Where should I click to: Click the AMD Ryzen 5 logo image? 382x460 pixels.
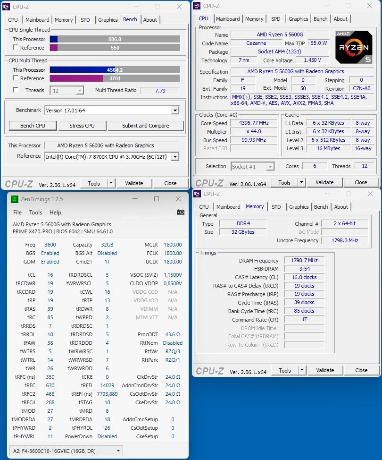pyautogui.click(x=354, y=47)
